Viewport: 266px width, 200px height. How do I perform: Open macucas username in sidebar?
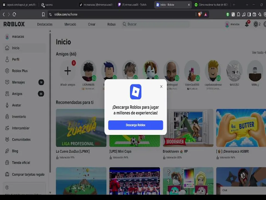pos(18,37)
